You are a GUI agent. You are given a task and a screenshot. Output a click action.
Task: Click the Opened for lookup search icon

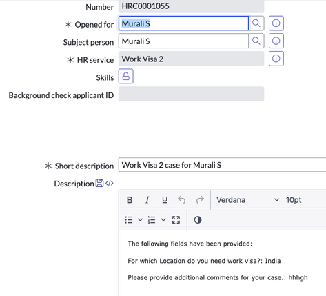click(256, 23)
